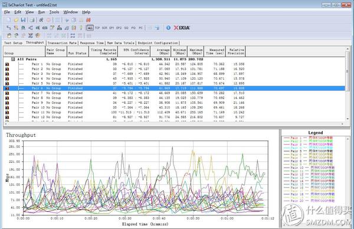Click the Pair 8 endpoint icon
This screenshot has height=229, width=354.
(x=7, y=98)
